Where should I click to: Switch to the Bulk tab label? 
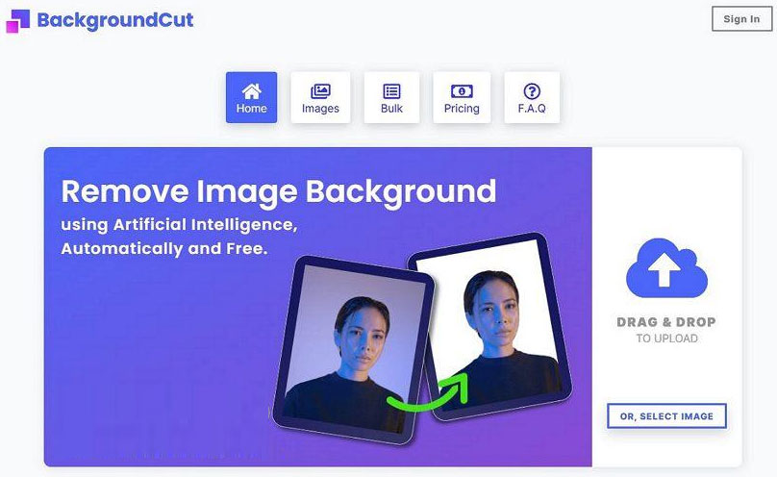coord(391,109)
